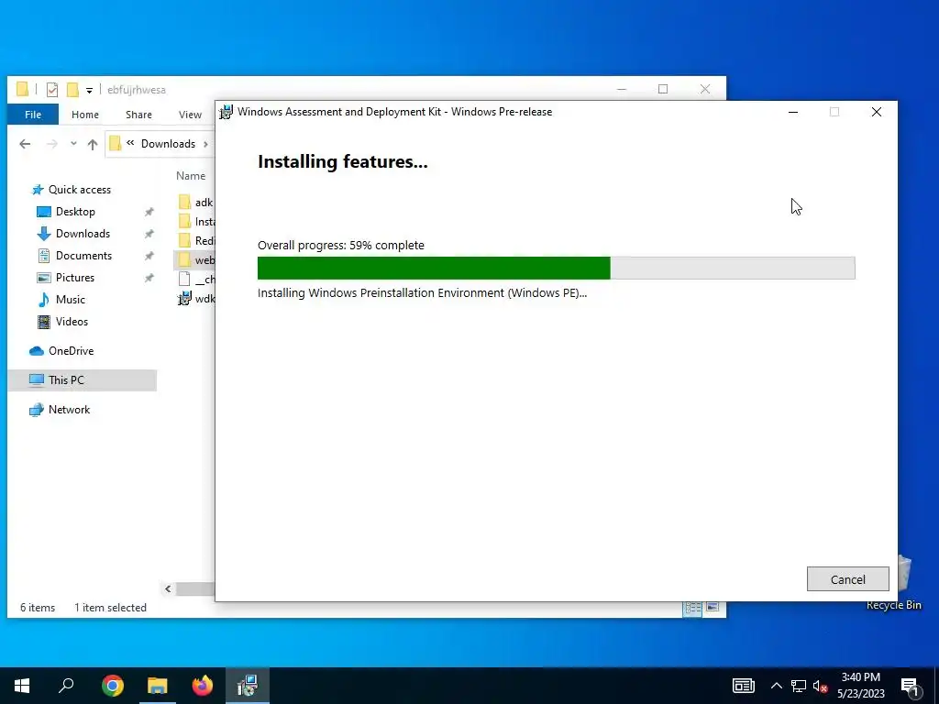Viewport: 939px width, 704px height.
Task: Open the News and interests tray icon
Action: [x=743, y=686]
